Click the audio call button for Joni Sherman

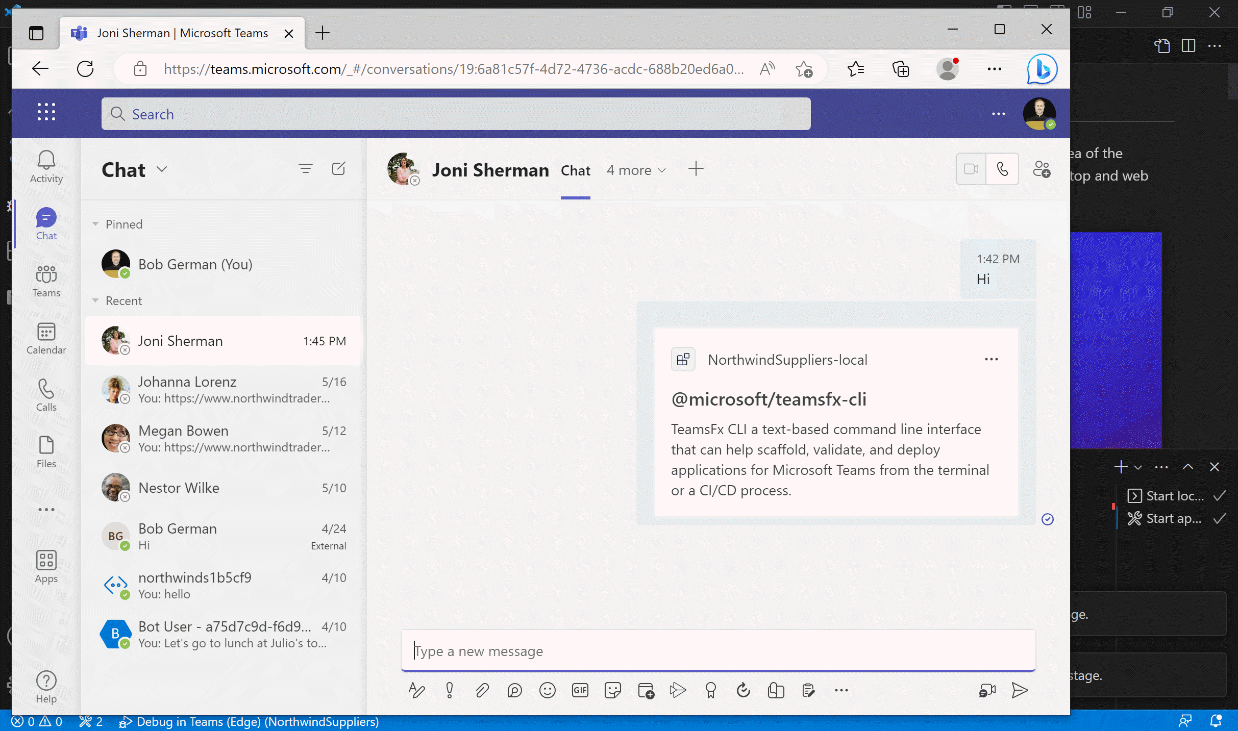1003,169
